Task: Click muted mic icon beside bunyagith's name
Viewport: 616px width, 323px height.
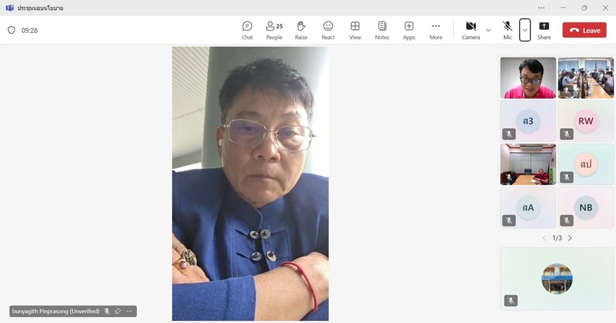Action: point(106,311)
